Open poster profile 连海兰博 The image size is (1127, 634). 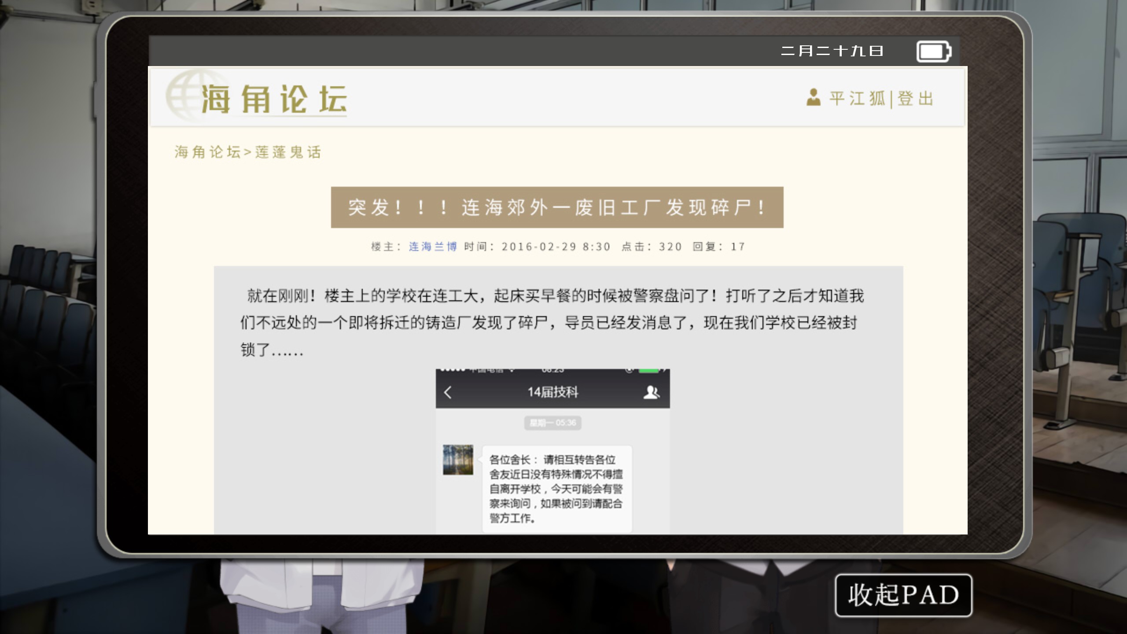click(x=433, y=247)
